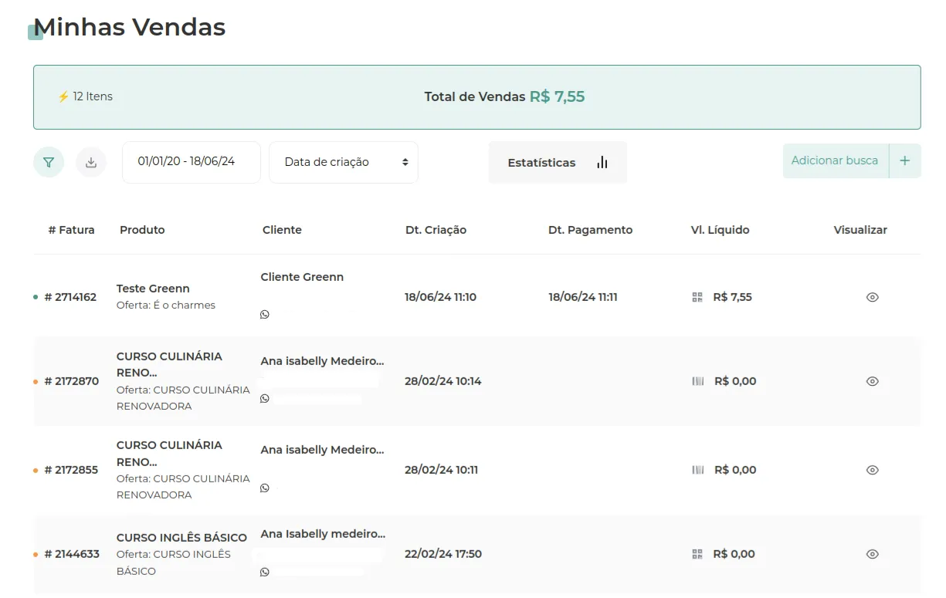Click the Minhas Vendas page title

pyautogui.click(x=130, y=27)
